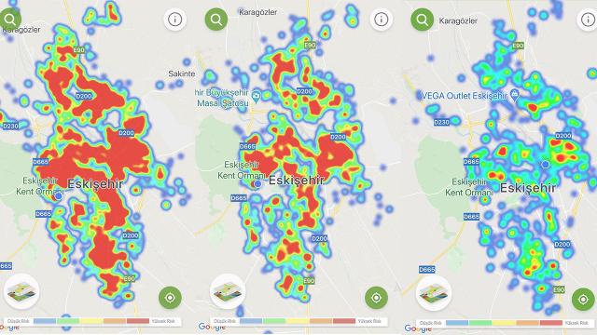Image resolution: width=597 pixels, height=335 pixels.
Task: Tap the locate-me button on middle map
Action: point(376,298)
